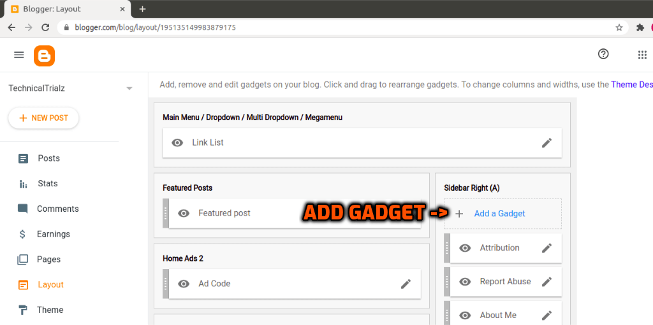
Task: Click the Layout sidebar icon
Action: [24, 285]
